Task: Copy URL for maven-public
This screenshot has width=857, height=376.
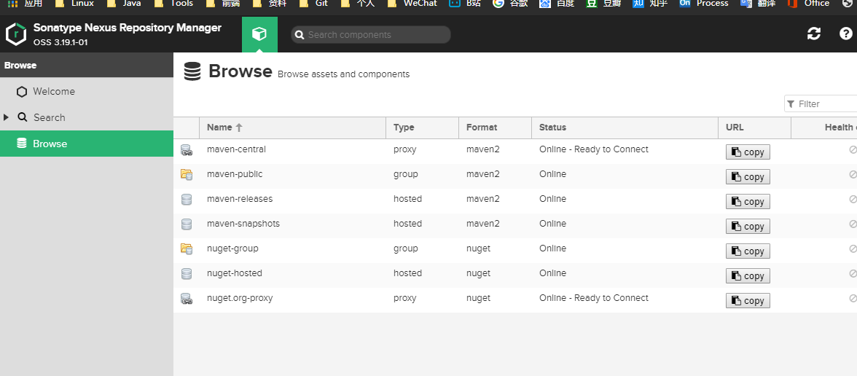Action: point(748,176)
